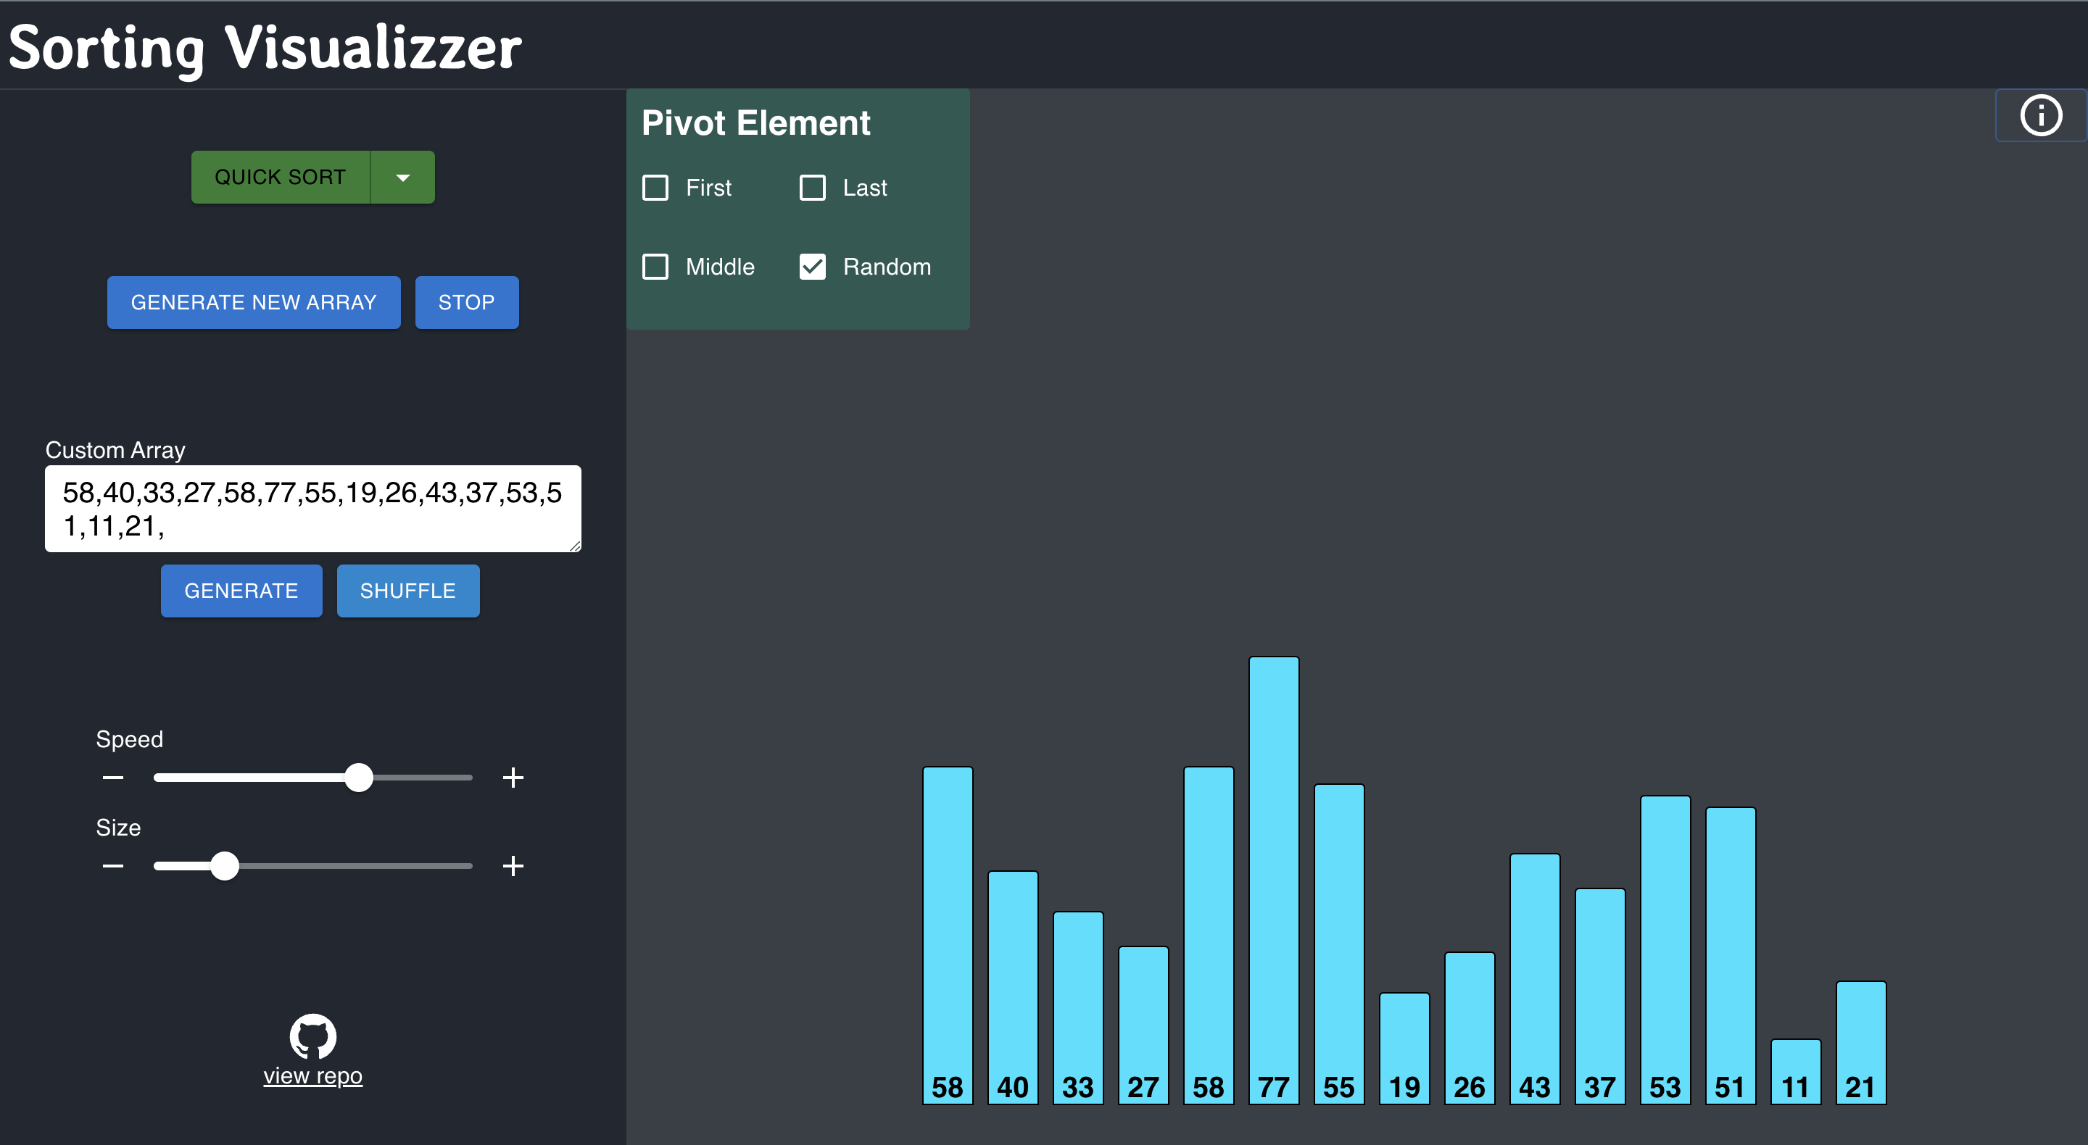Click into Custom Array text field

click(x=313, y=509)
